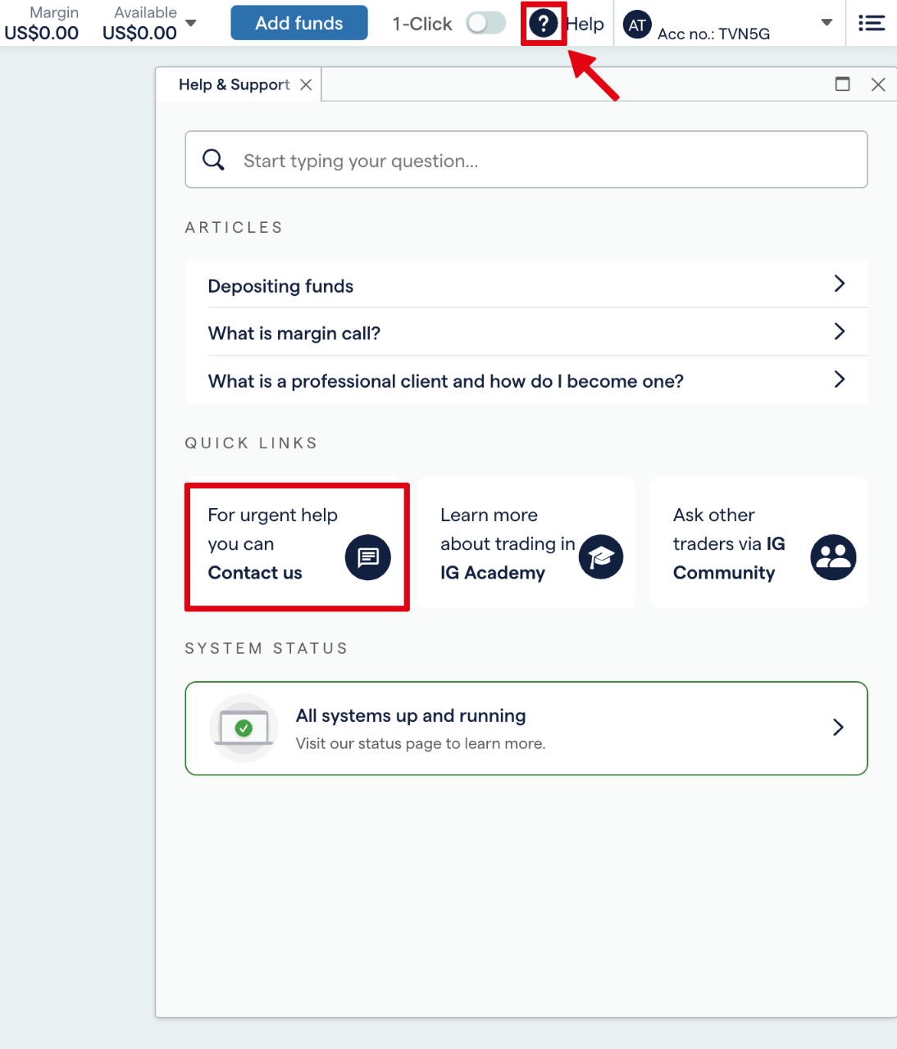The height and width of the screenshot is (1049, 897).
Task: Maximize the Help & Support panel
Action: click(842, 84)
